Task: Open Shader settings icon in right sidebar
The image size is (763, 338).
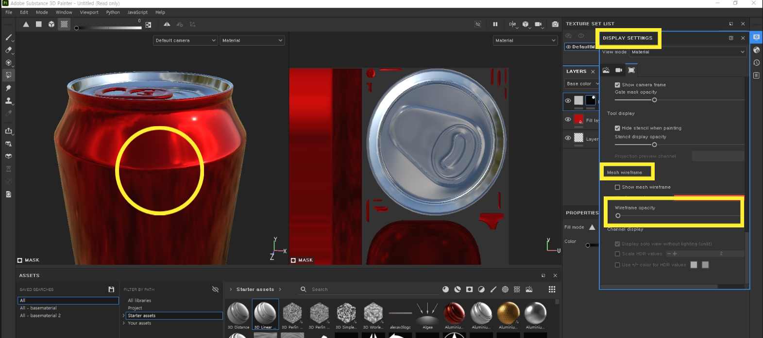Action: (x=756, y=50)
